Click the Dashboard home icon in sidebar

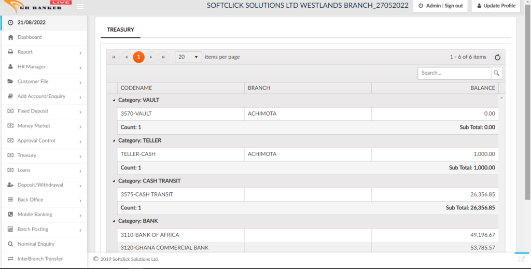(11, 37)
